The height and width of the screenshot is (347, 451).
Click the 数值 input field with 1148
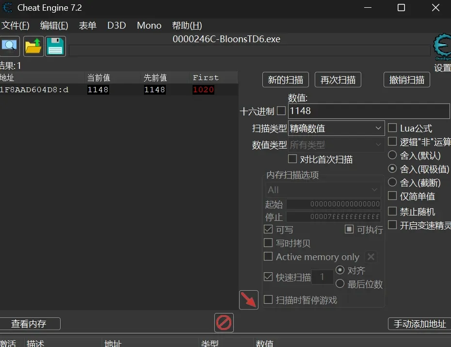(369, 111)
